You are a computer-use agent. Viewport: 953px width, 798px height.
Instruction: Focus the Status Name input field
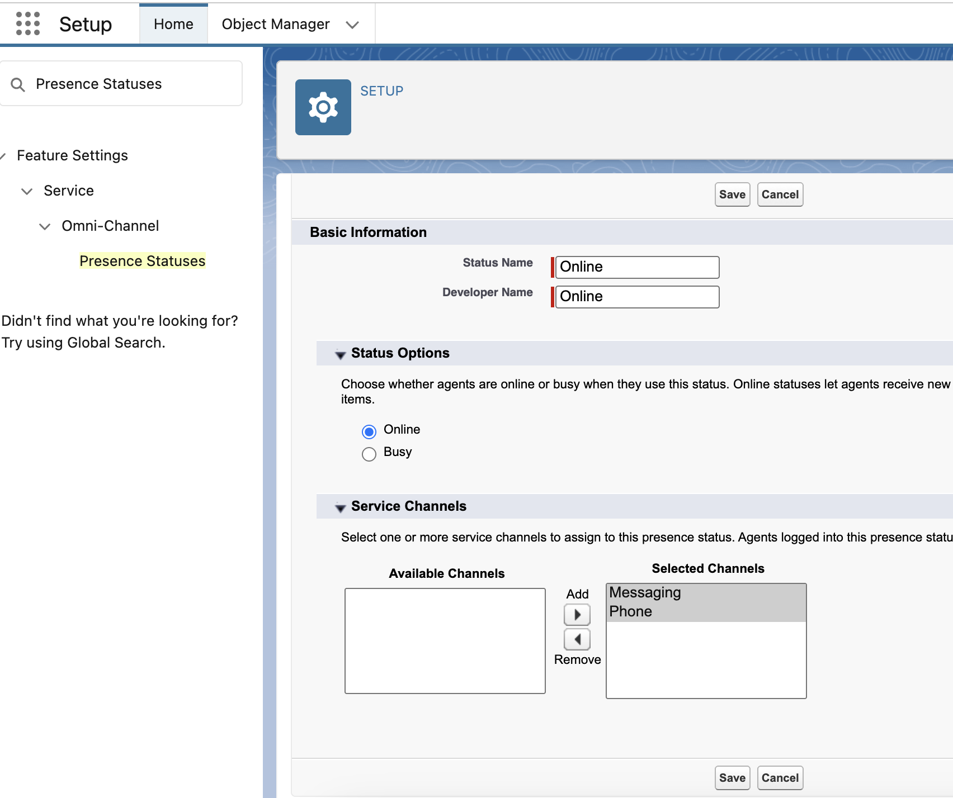(638, 267)
